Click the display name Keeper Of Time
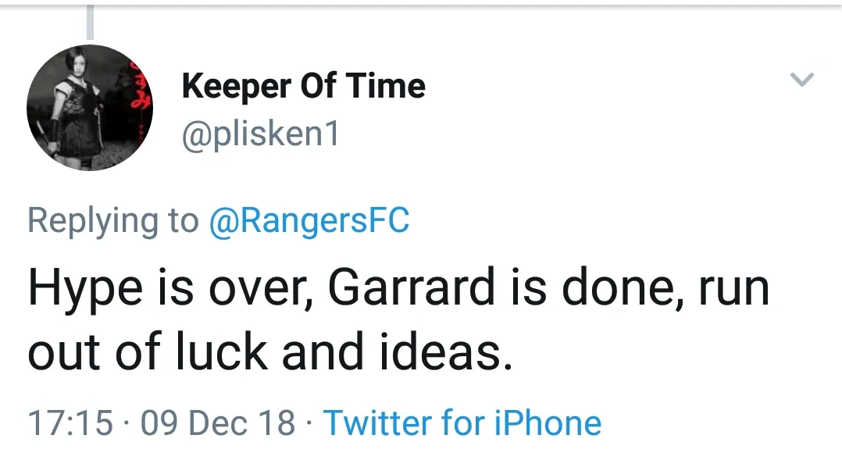This screenshot has height=460, width=842. click(x=303, y=86)
